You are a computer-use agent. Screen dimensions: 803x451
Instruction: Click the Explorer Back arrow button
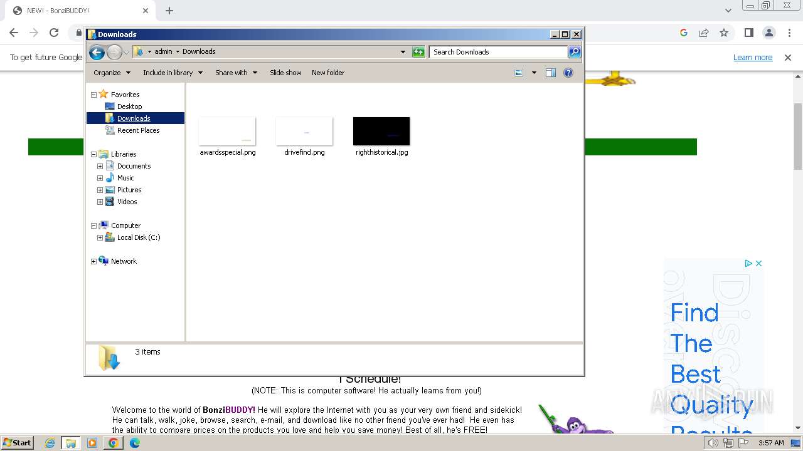pos(97,52)
